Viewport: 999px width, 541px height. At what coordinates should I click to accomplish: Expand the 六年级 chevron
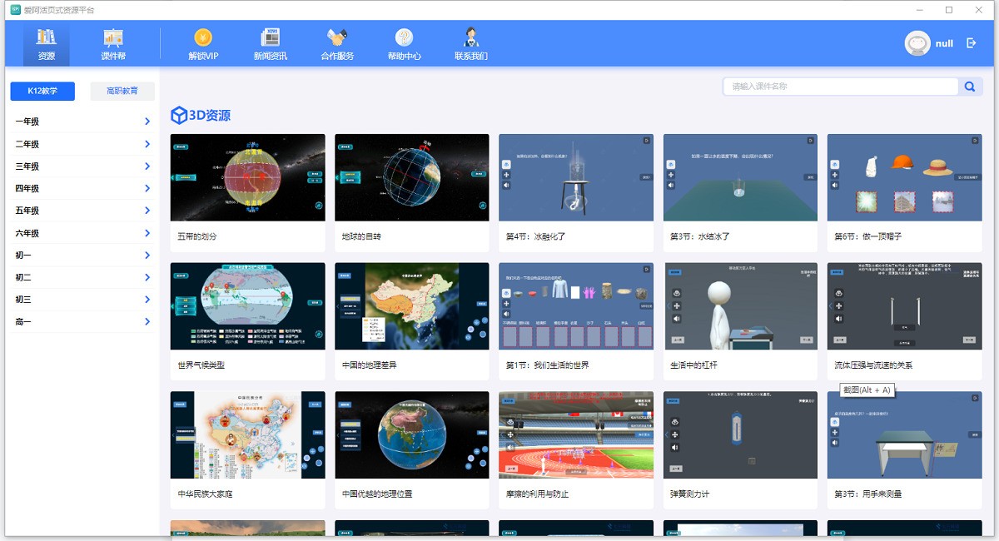point(147,234)
